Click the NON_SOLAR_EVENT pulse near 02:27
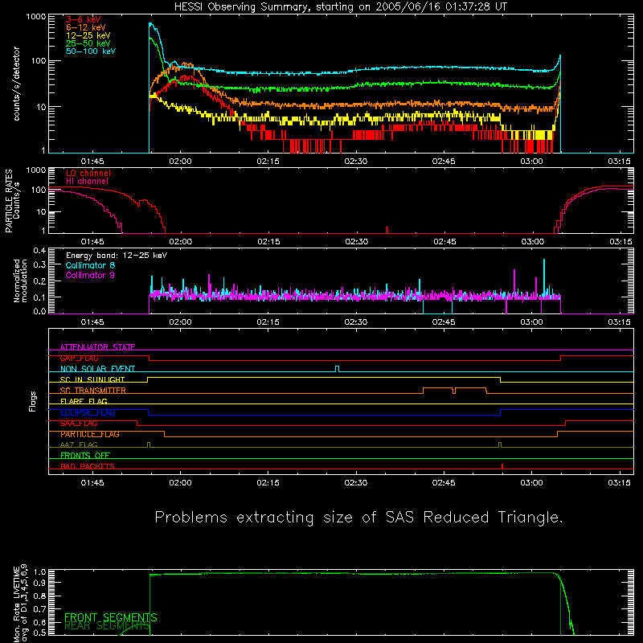 pos(337,369)
